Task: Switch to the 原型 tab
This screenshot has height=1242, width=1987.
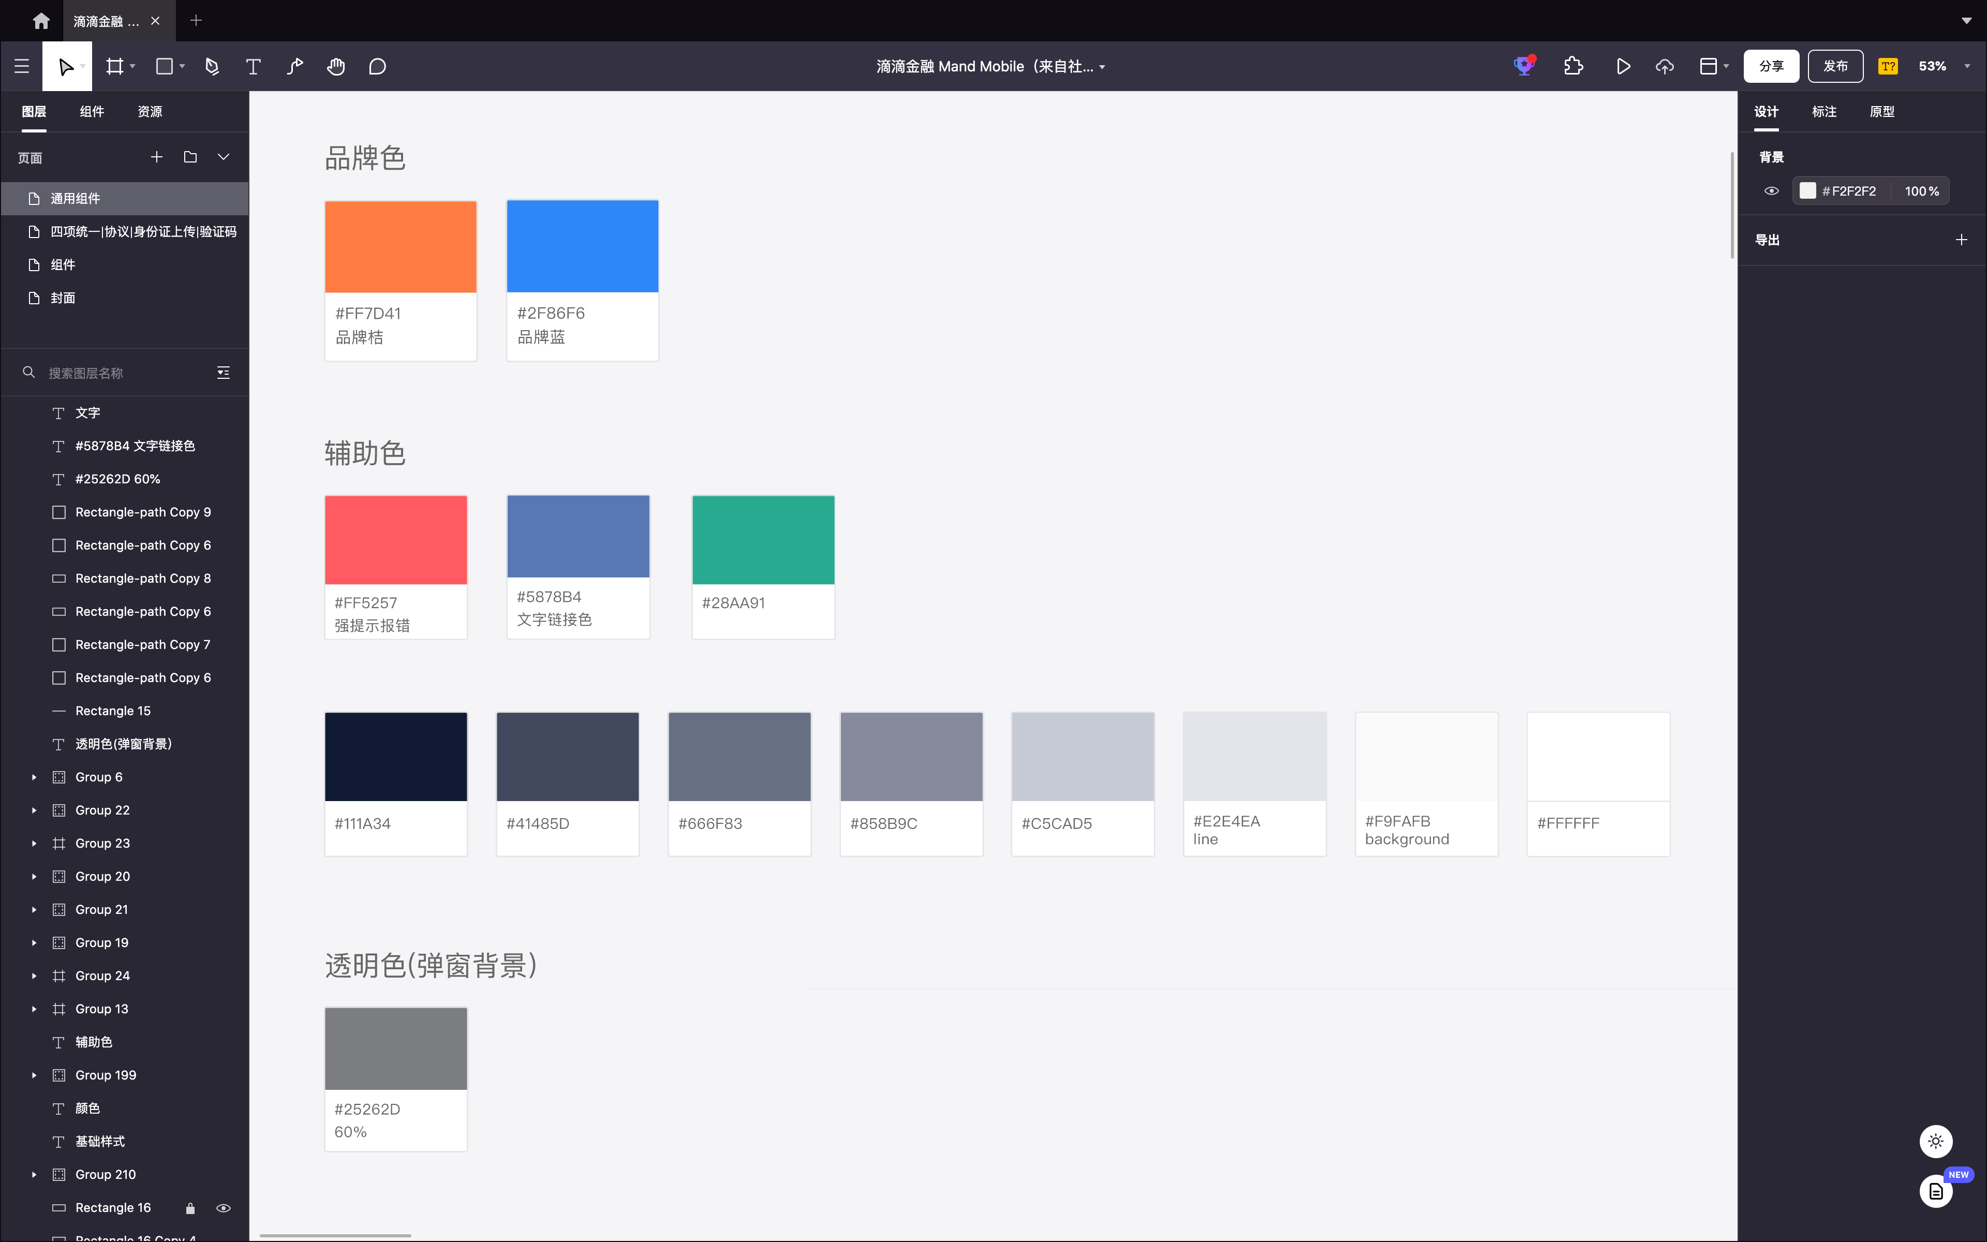Action: click(1882, 112)
